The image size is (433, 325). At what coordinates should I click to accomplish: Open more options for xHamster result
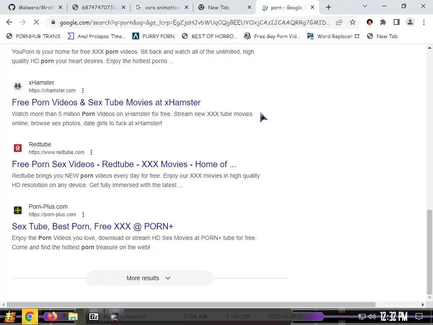(83, 91)
